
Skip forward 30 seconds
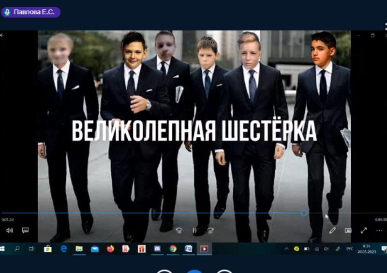point(210,230)
